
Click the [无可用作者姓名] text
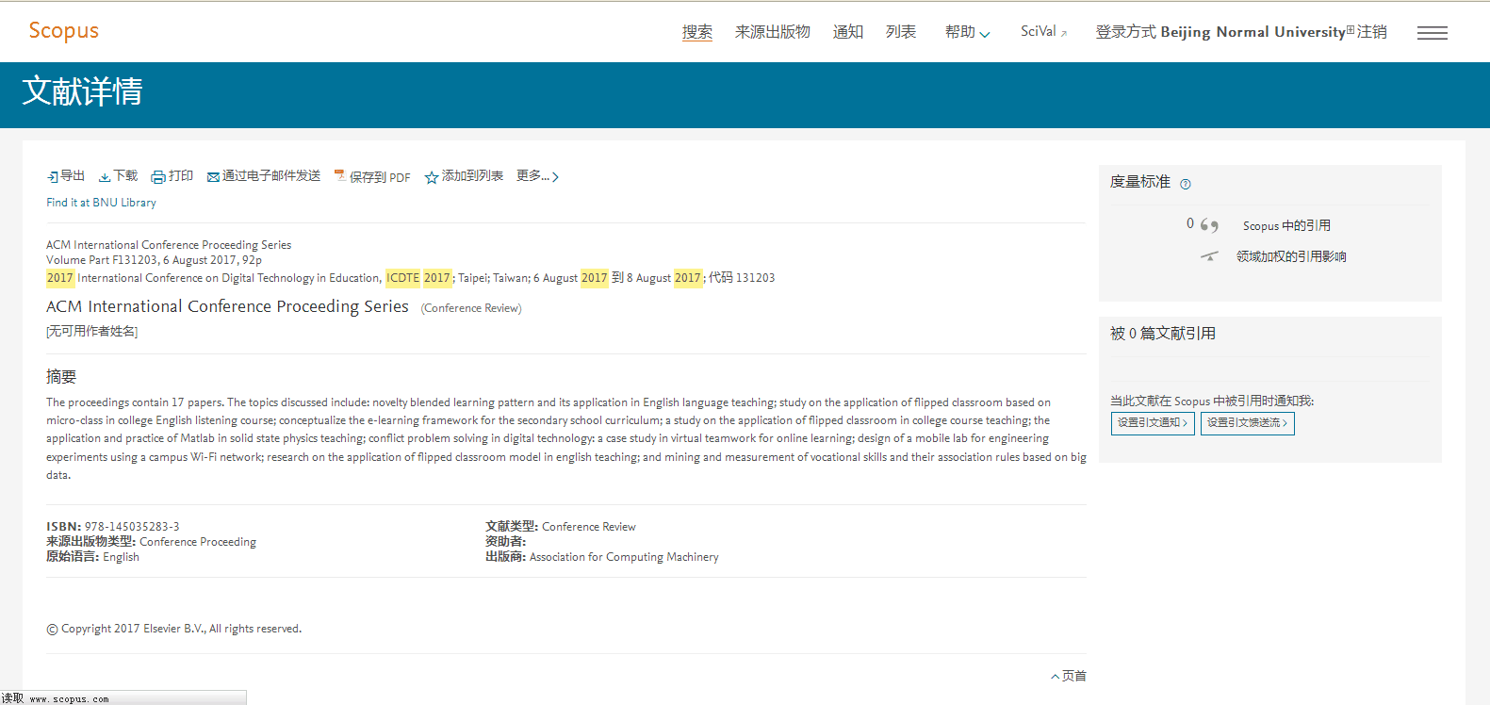coord(92,332)
